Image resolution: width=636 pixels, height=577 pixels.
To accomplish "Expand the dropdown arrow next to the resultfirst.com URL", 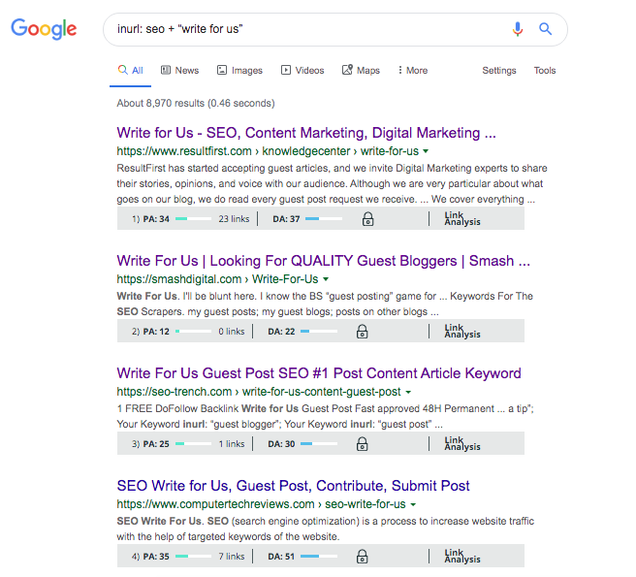I will point(426,151).
